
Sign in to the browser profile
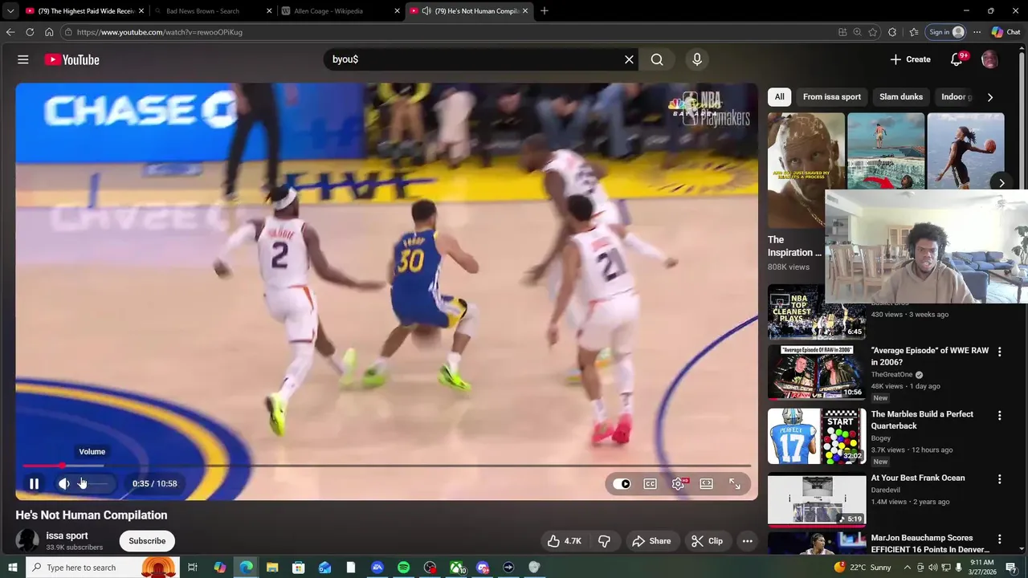pos(946,32)
